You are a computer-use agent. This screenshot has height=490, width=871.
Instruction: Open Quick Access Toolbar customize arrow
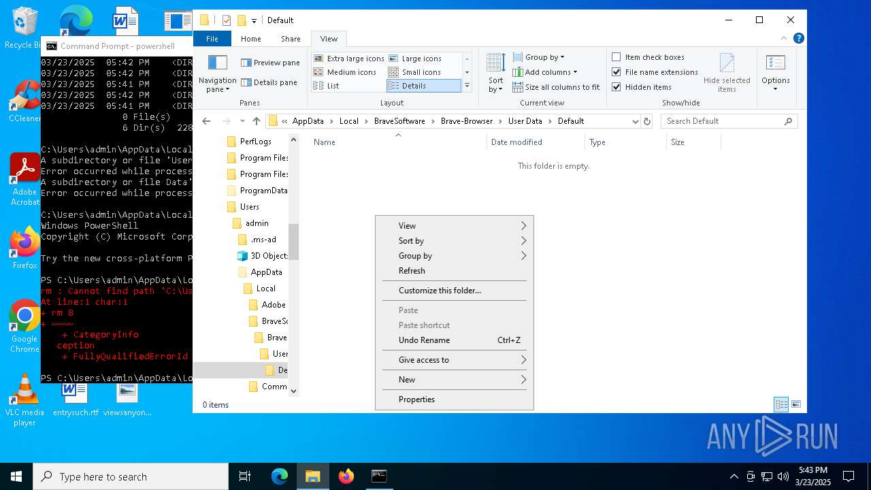pyautogui.click(x=254, y=20)
